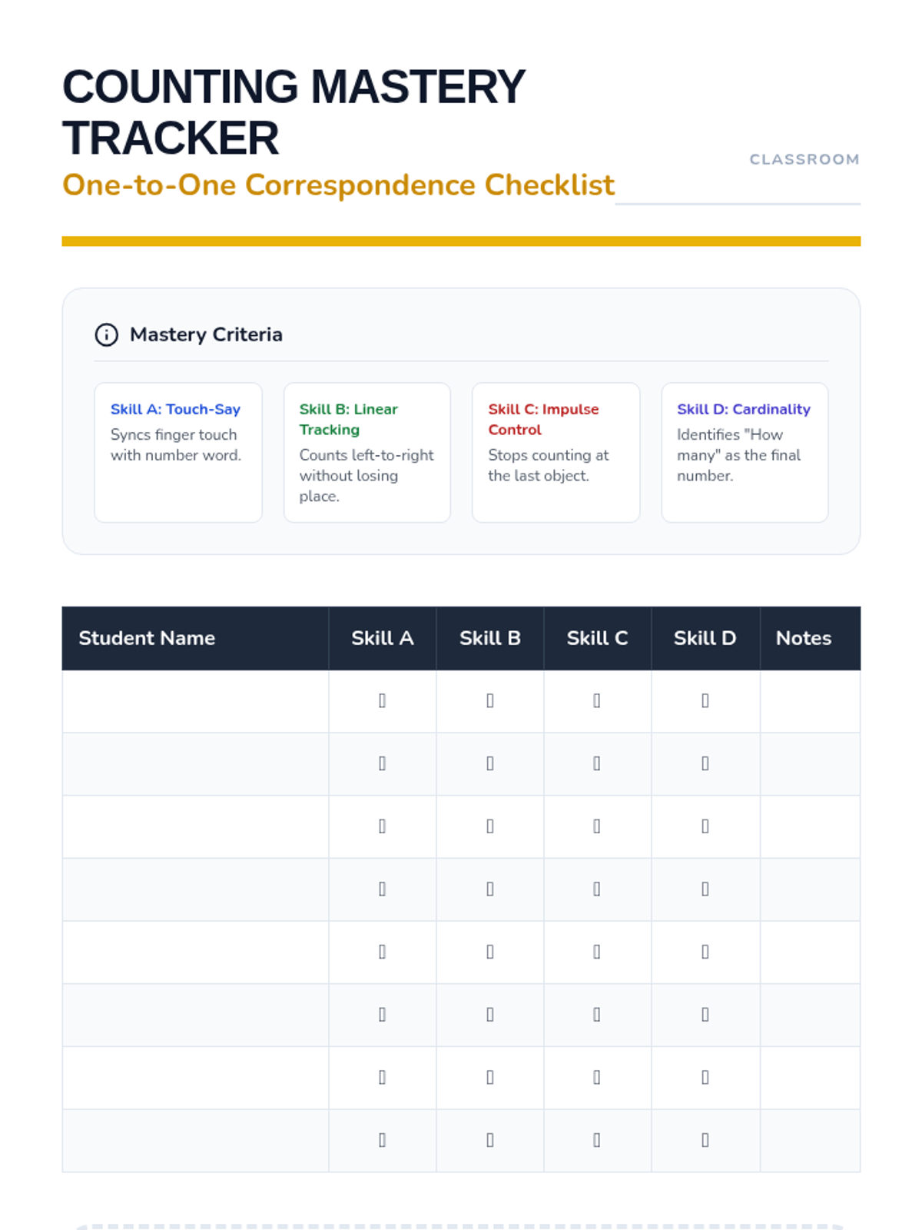The image size is (922, 1230).
Task: Check Skill B box in fifth student row
Action: click(489, 952)
